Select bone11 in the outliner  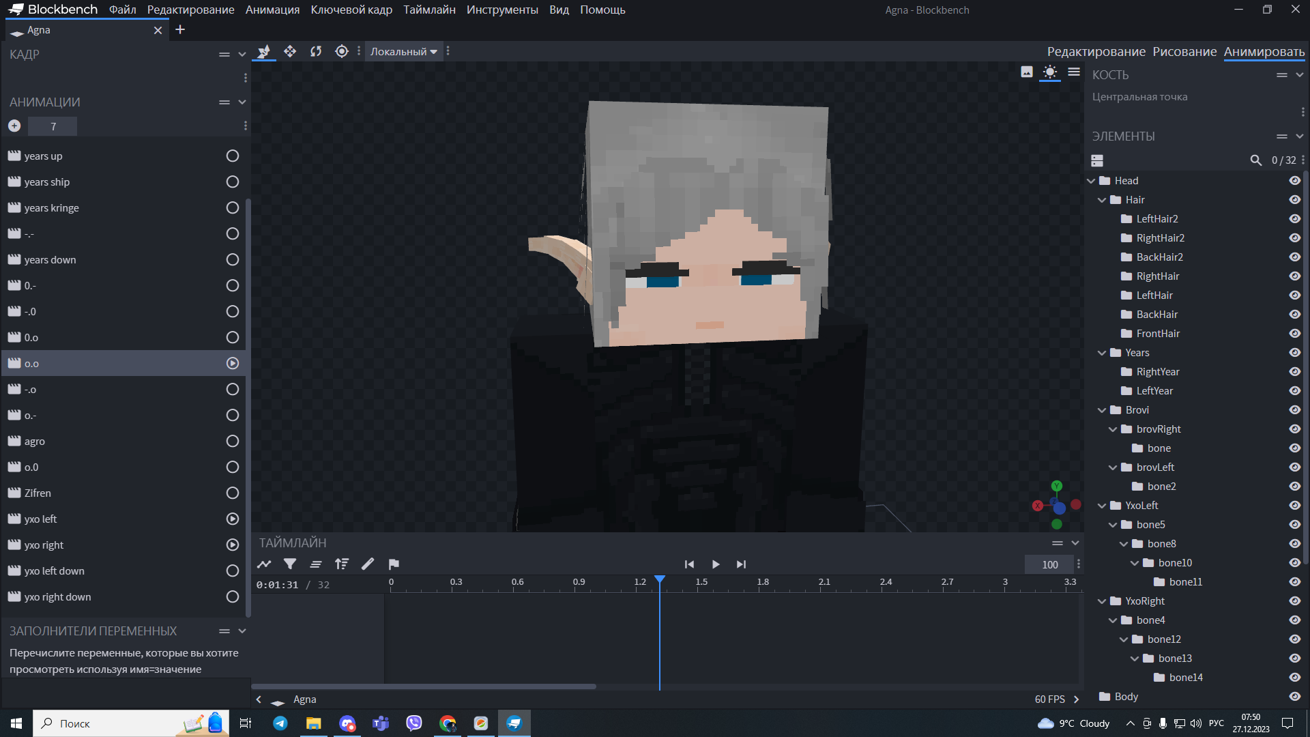pyautogui.click(x=1185, y=582)
